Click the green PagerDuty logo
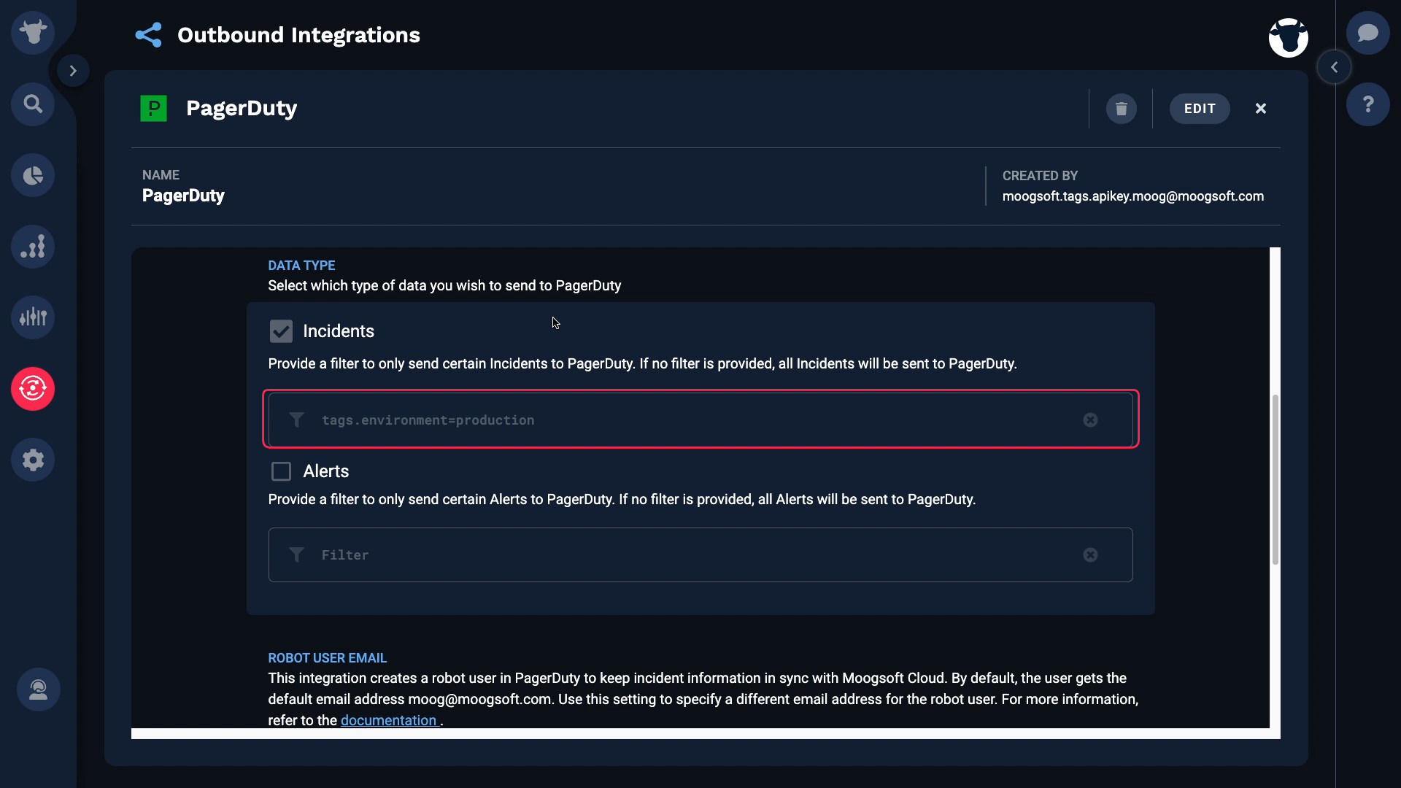 click(x=153, y=109)
